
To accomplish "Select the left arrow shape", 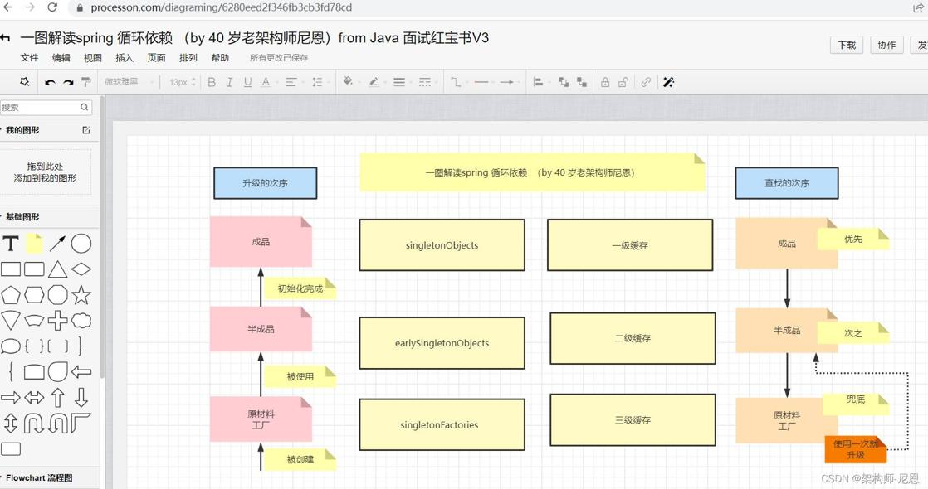I will 81,371.
